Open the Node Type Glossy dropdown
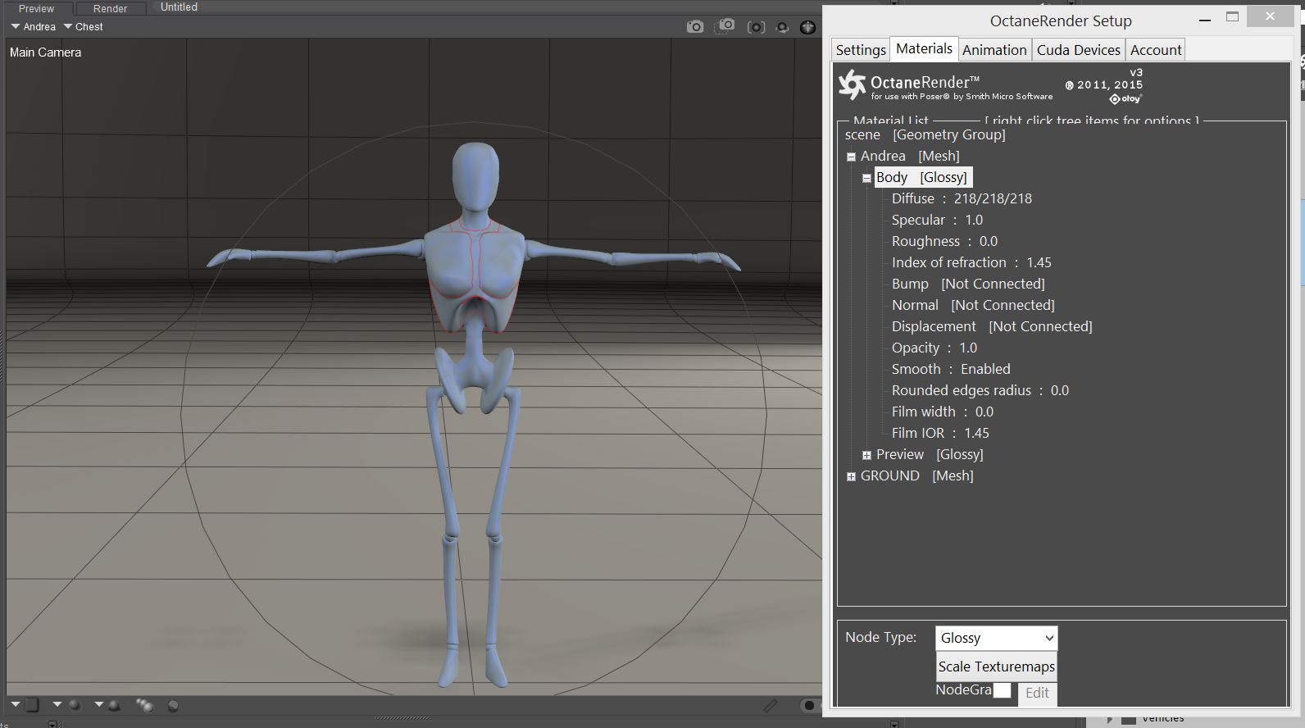 pos(996,638)
